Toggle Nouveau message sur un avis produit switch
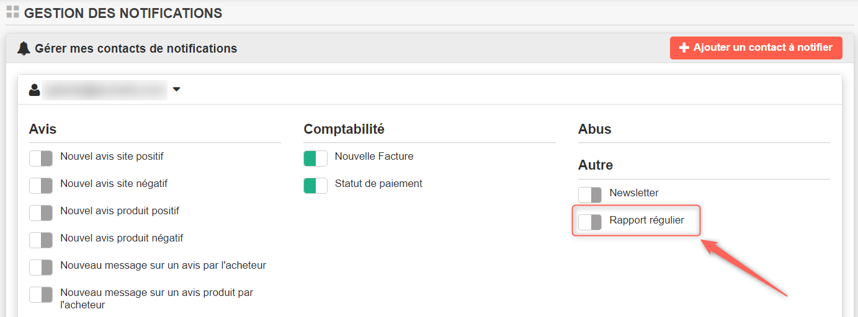 (x=41, y=295)
